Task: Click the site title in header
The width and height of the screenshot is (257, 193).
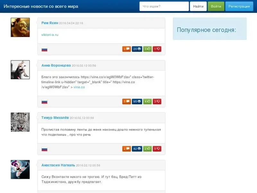Action: [x=41, y=6]
